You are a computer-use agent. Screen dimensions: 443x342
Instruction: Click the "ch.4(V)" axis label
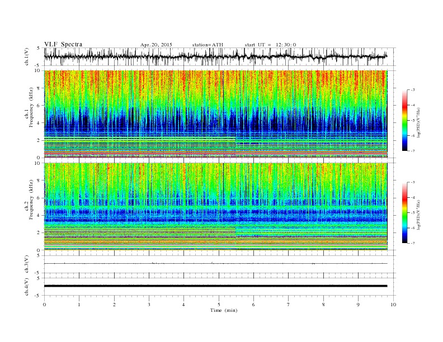point(27,287)
